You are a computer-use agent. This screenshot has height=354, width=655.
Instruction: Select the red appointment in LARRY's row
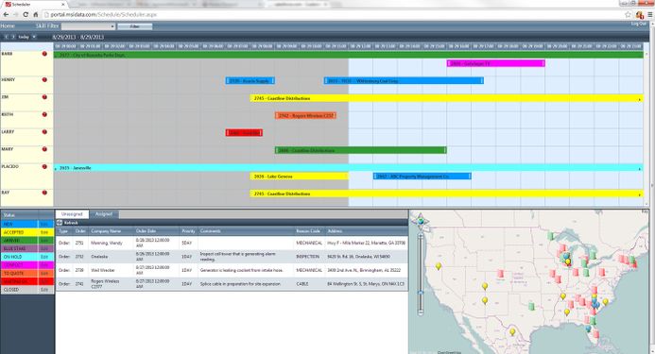(244, 133)
